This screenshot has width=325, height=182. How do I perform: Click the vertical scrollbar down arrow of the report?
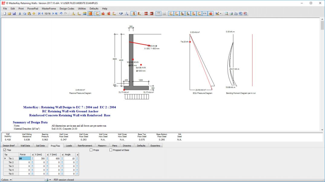[322, 130]
